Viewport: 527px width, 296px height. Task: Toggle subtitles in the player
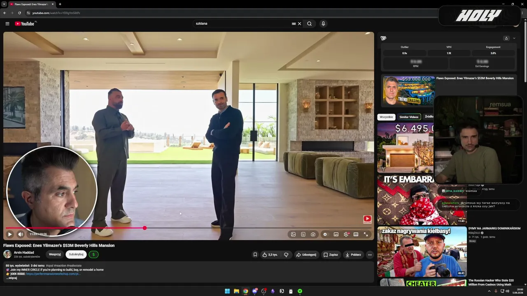[x=336, y=234]
